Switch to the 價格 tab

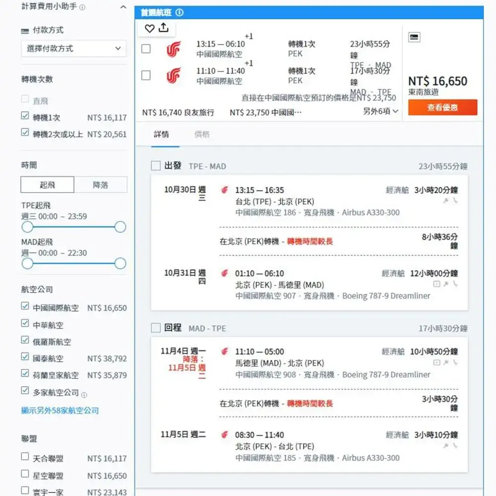click(202, 135)
